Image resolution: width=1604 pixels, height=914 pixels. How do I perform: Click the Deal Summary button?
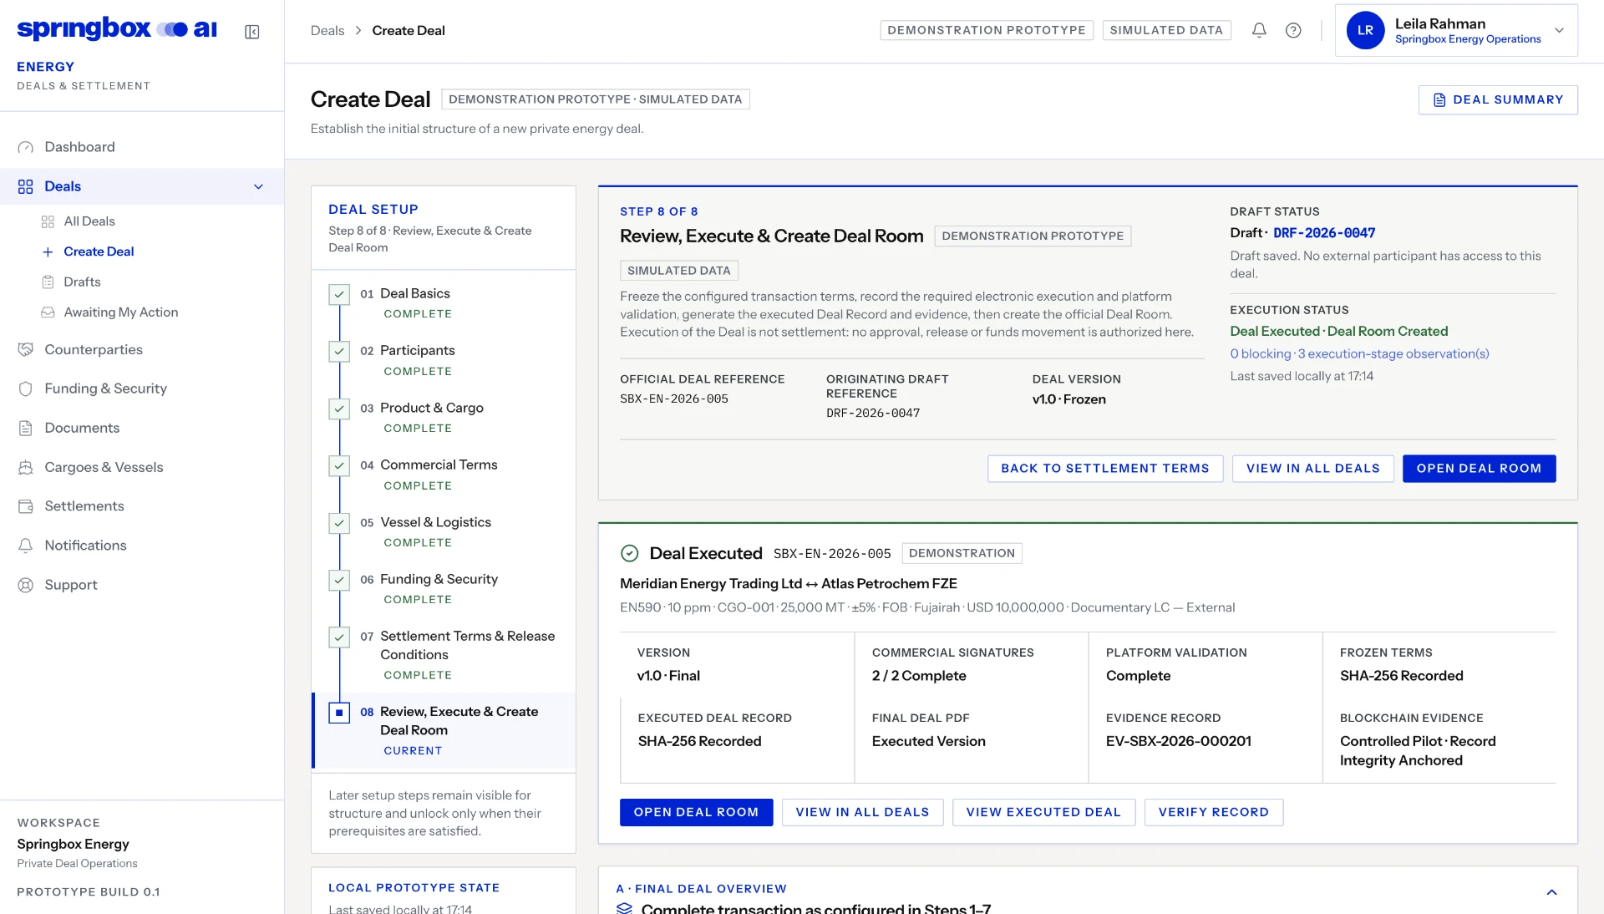pyautogui.click(x=1497, y=100)
